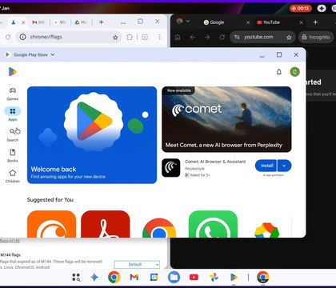This screenshot has width=336, height=288.
Task: Reload youtube.com page
Action: [222, 38]
